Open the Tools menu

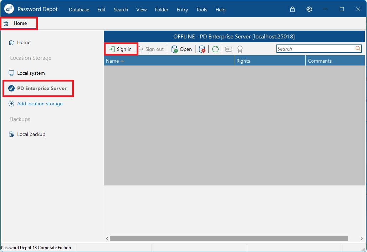(x=202, y=10)
